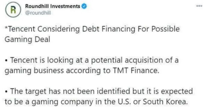This screenshot has width=208, height=110.
Task: Click the words "Gaming Deal"
Action: pos(27,39)
